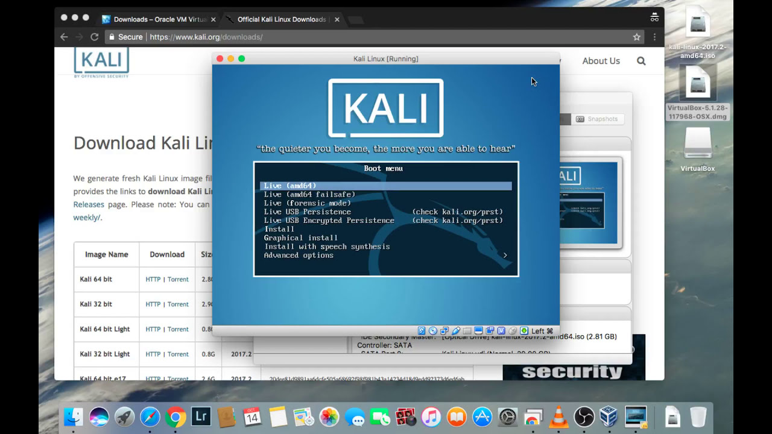Click the network adapters icon in VM status bar

tap(445, 331)
